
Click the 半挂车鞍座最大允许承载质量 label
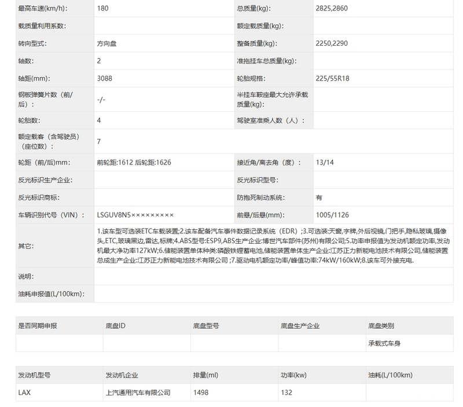(x=272, y=99)
